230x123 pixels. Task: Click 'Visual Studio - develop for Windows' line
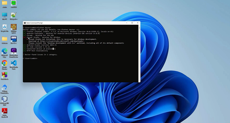click(x=42, y=37)
